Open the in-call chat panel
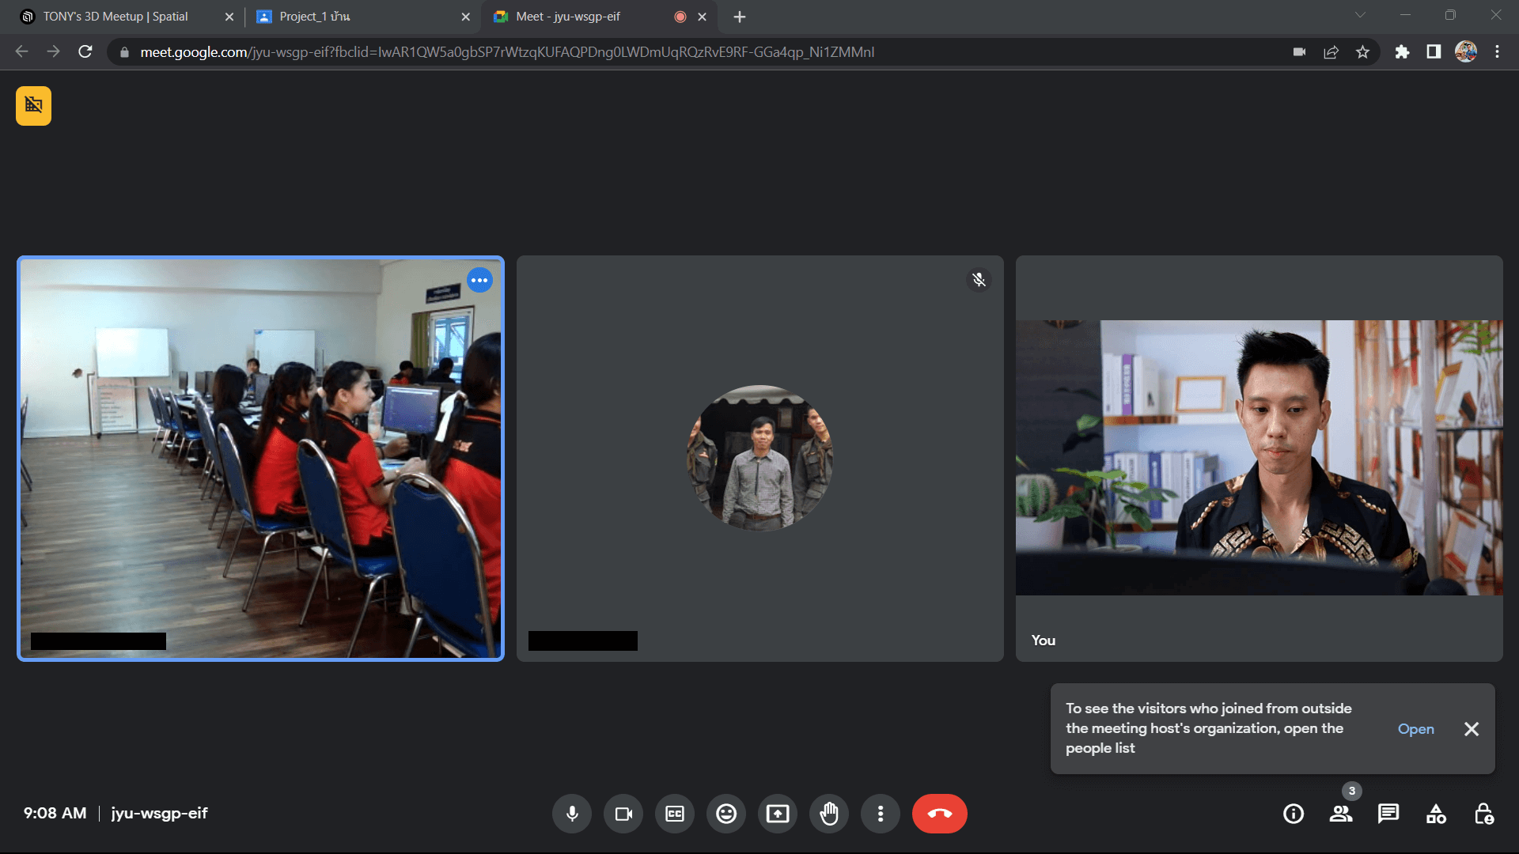Screen dimensions: 1519x854 [1388, 813]
